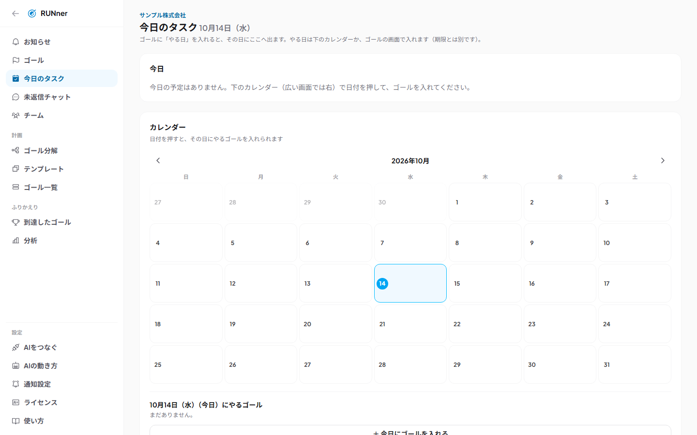The width and height of the screenshot is (697, 435).
Task: Click the book icon for 使い方
Action: [15, 421]
